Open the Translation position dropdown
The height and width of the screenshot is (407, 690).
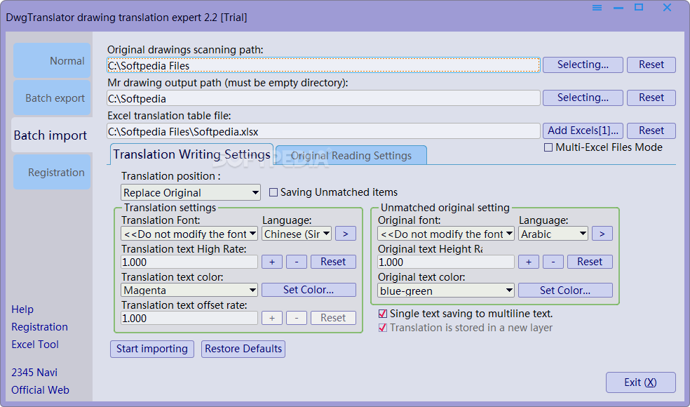[x=191, y=192]
